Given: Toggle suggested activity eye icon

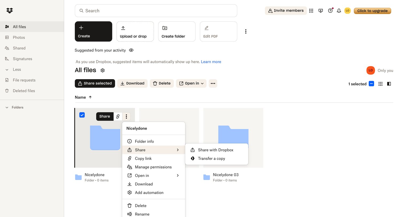Looking at the screenshot, I should [x=131, y=50].
